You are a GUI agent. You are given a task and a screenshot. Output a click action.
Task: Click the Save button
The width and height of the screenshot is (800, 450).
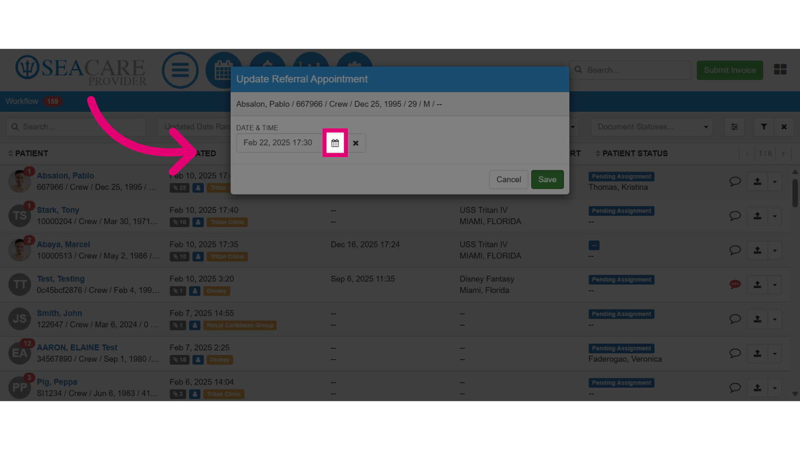click(547, 180)
